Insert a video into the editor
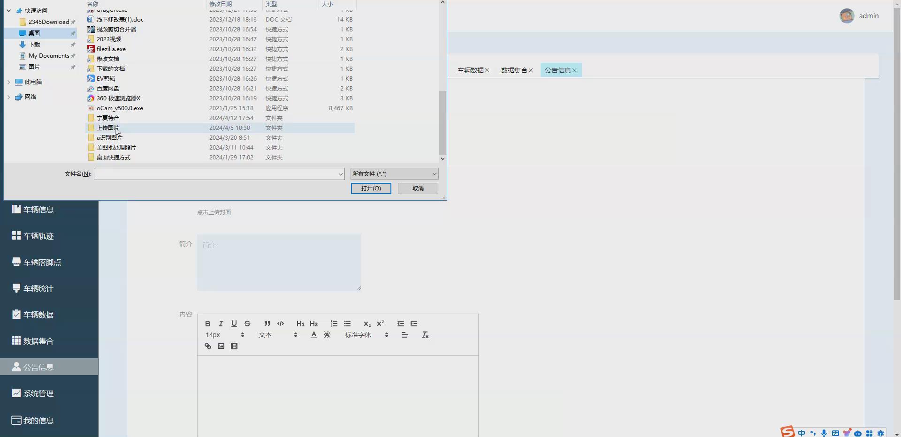The height and width of the screenshot is (437, 901). tap(234, 346)
